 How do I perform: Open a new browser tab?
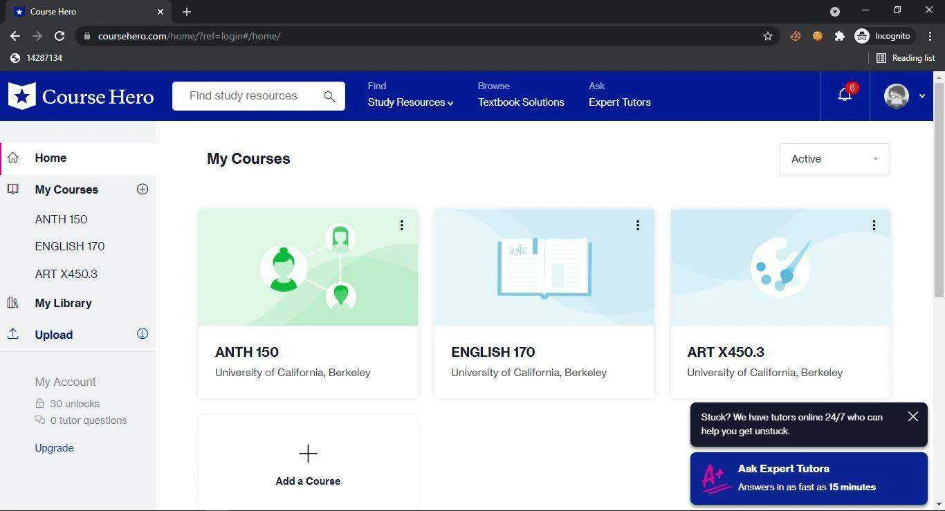pyautogui.click(x=187, y=12)
